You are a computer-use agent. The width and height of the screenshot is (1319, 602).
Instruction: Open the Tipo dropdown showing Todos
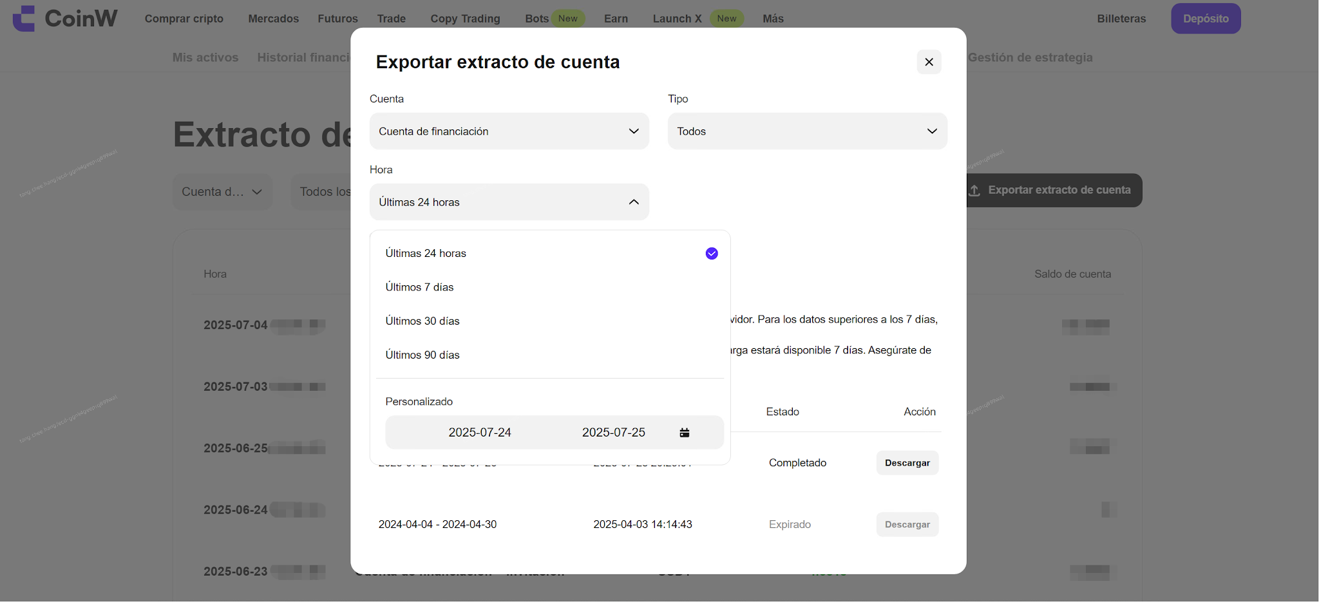tap(807, 131)
